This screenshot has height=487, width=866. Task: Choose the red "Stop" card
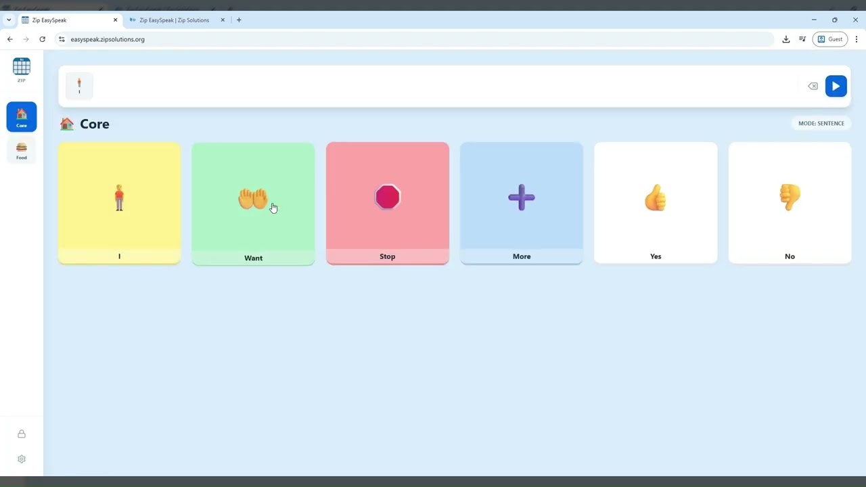tap(388, 203)
